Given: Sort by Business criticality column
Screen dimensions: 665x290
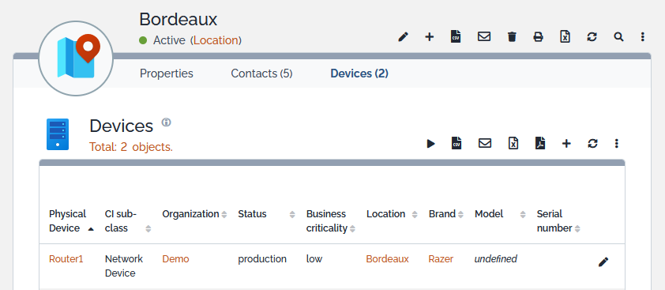Looking at the screenshot, I should (331, 221).
